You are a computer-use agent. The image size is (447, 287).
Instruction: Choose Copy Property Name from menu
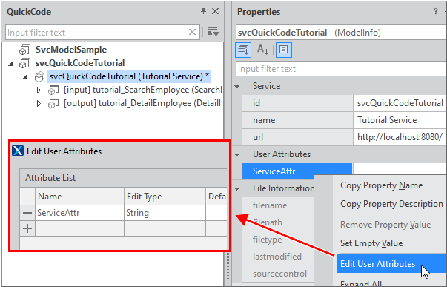click(x=382, y=185)
